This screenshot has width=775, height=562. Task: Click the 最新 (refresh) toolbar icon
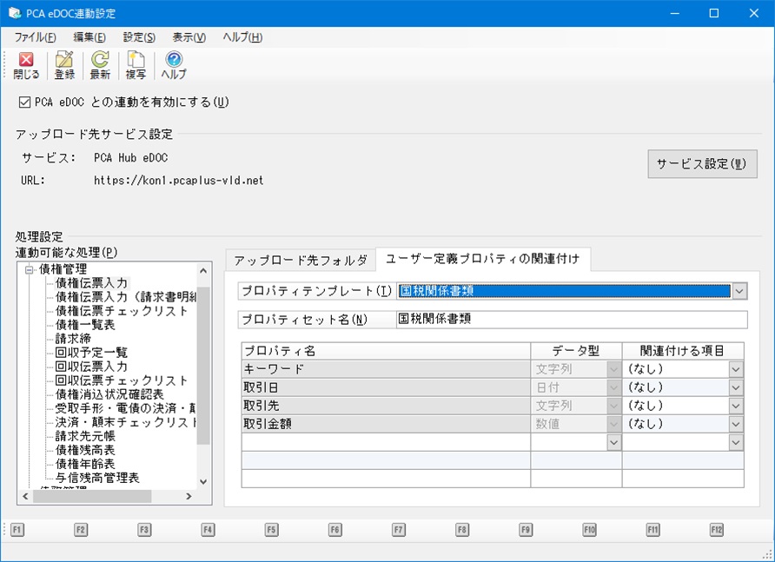[100, 59]
